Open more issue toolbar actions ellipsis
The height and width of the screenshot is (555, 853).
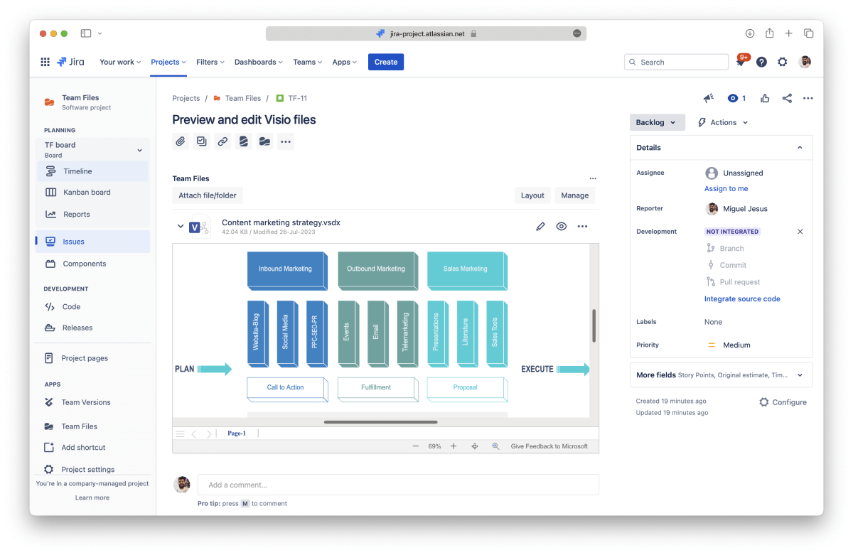286,141
